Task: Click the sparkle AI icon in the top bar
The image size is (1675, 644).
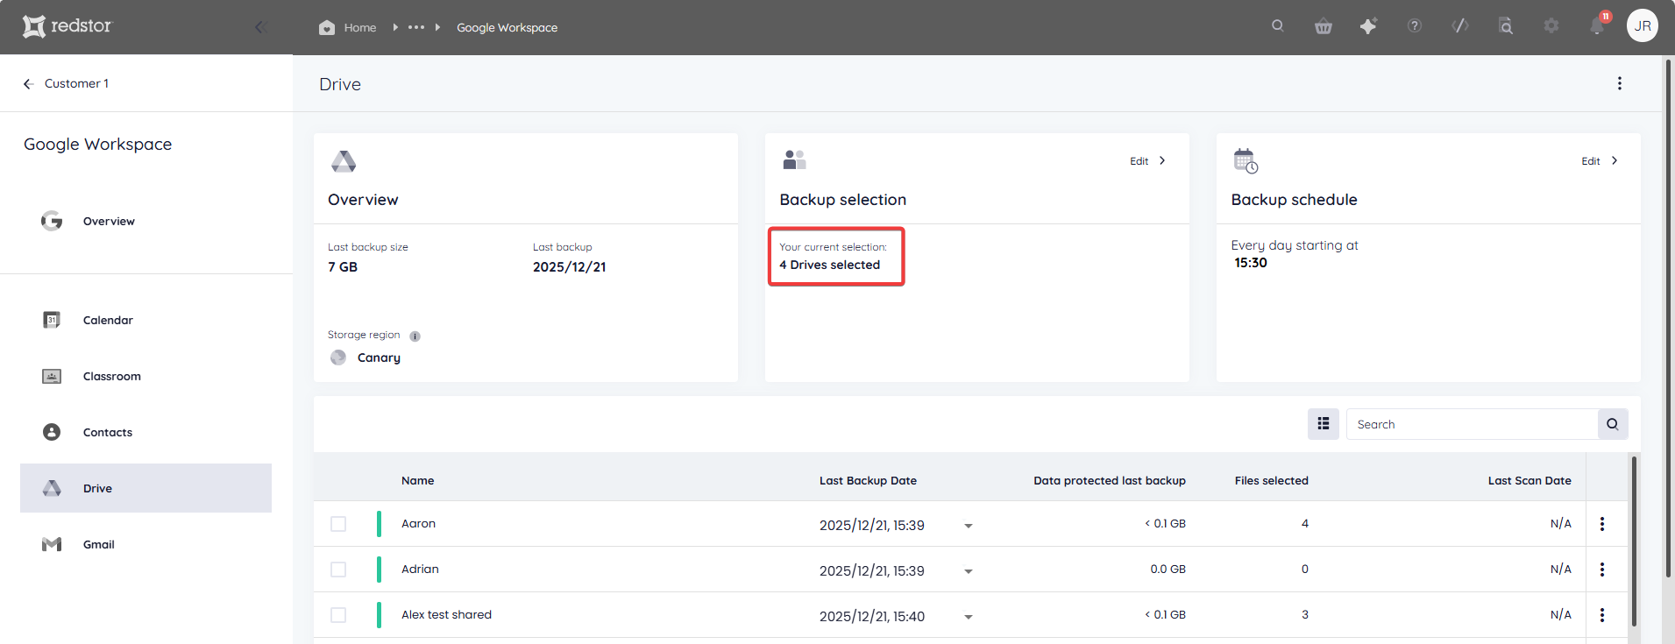Action: (x=1368, y=26)
